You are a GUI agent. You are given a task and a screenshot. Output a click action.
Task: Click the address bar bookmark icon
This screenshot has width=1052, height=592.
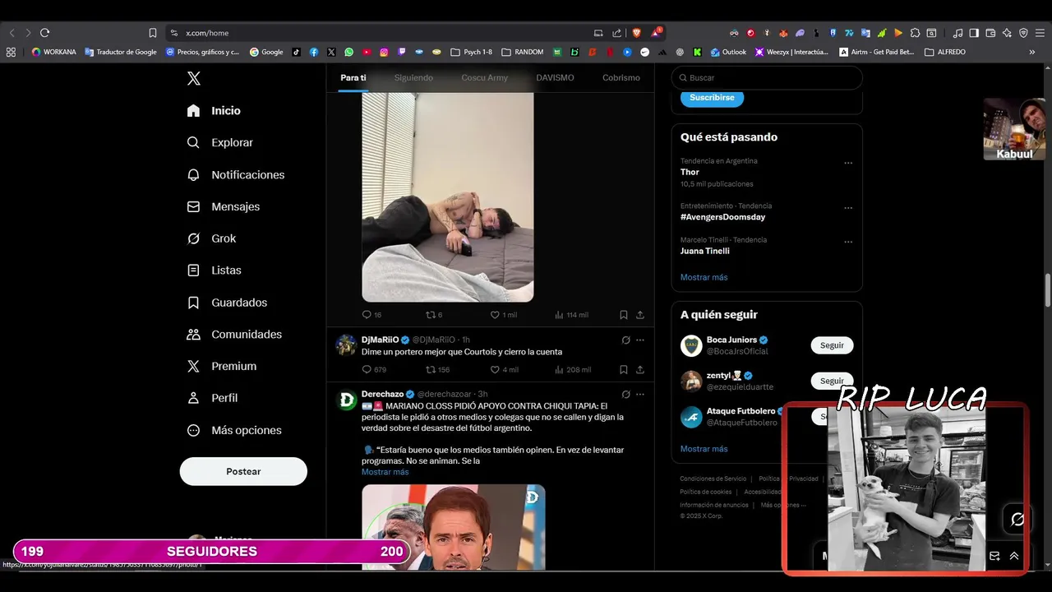[x=153, y=33]
